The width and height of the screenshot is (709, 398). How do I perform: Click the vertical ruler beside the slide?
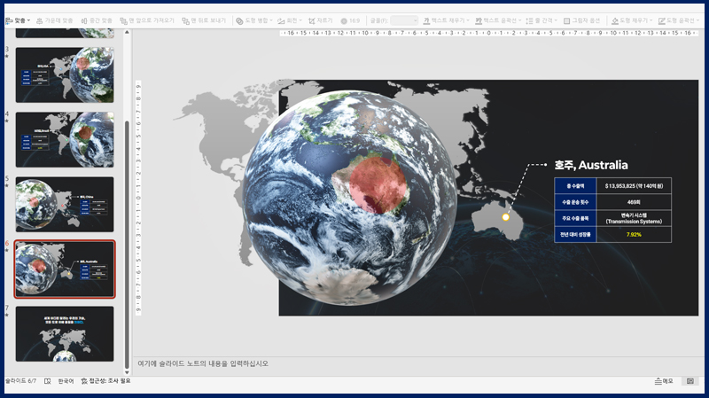pyautogui.click(x=138, y=198)
